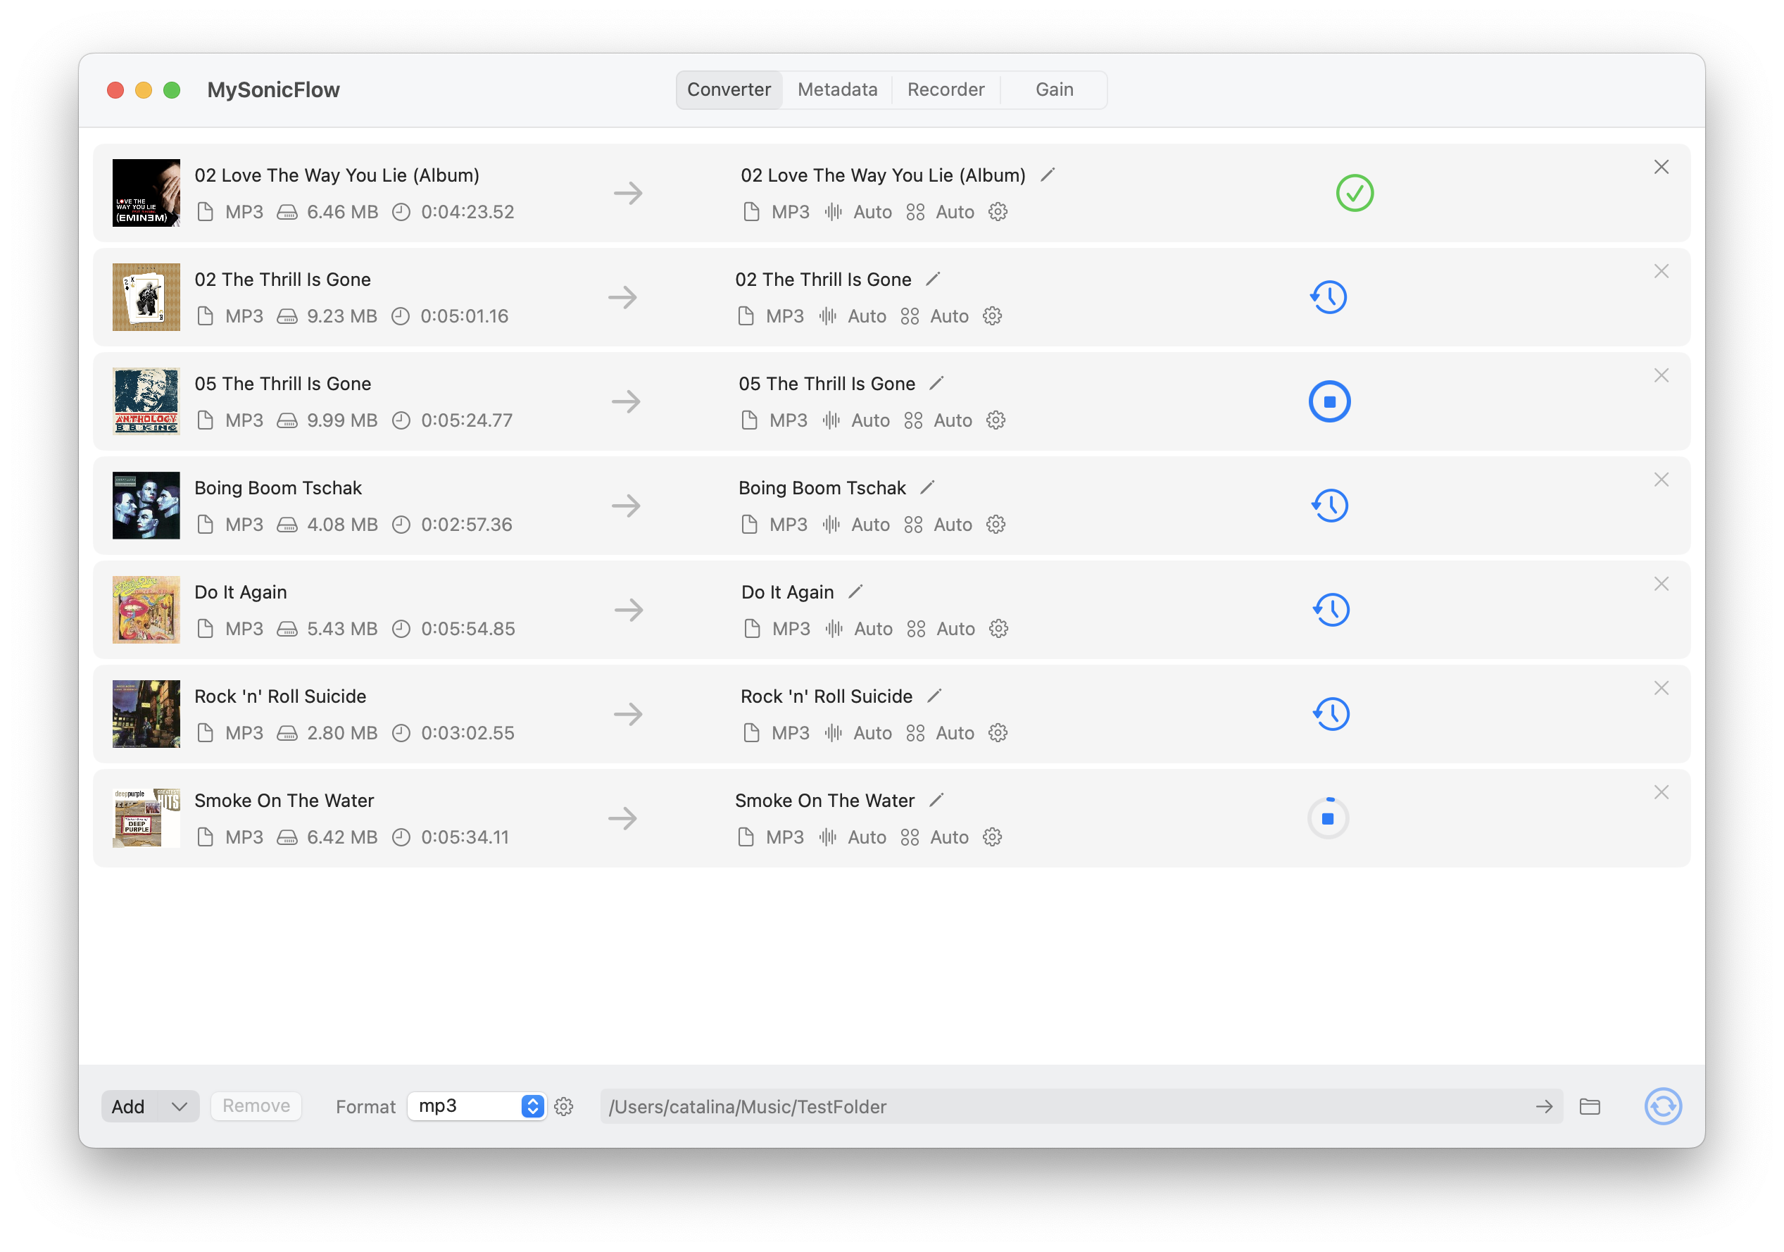Image resolution: width=1784 pixels, height=1252 pixels.
Task: Click the Add button
Action: (x=129, y=1106)
